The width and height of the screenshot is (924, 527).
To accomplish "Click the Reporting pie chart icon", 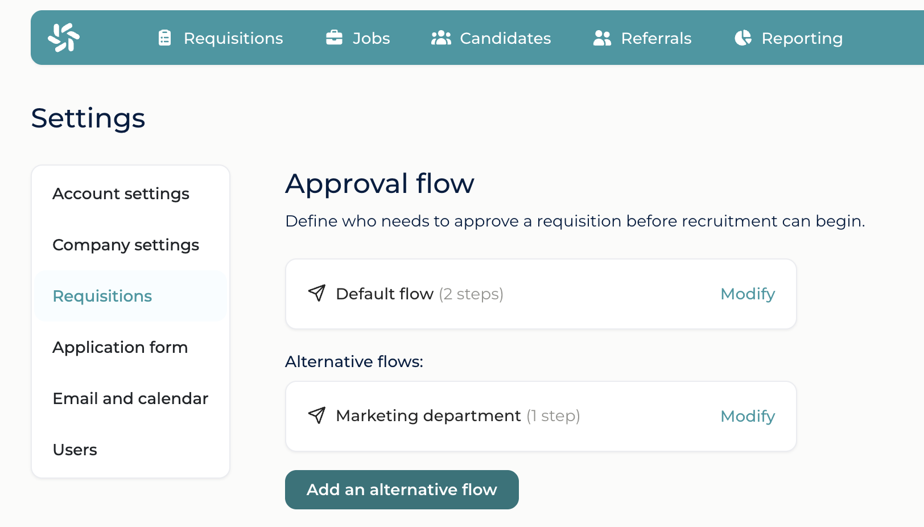I will coord(743,38).
